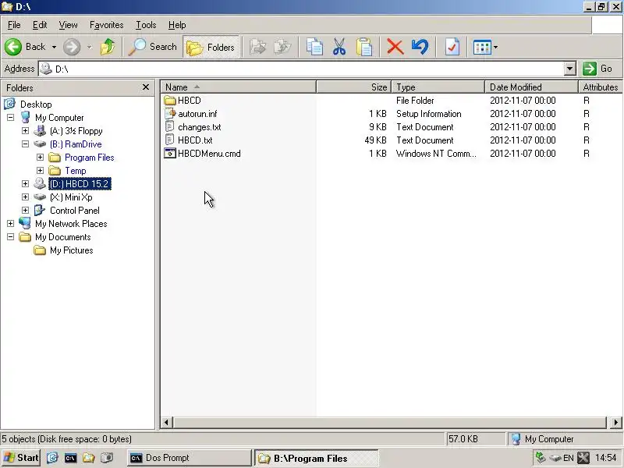The width and height of the screenshot is (624, 468).
Task: Select (B:) RamDrive in the tree
Action: [76, 144]
